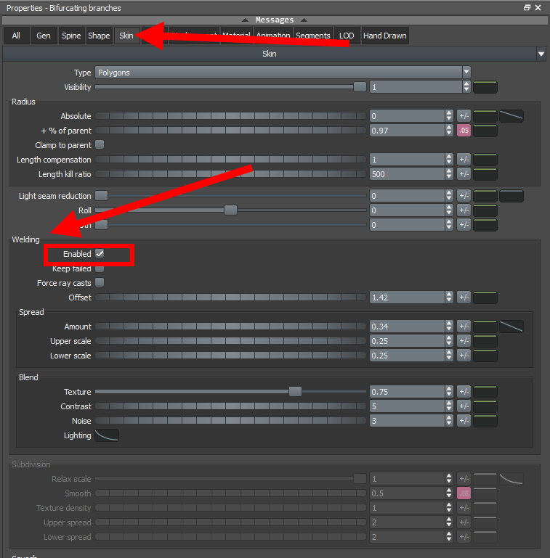The height and width of the screenshot is (558, 550).
Task: Click the Blend Contrast value field
Action: 407,406
